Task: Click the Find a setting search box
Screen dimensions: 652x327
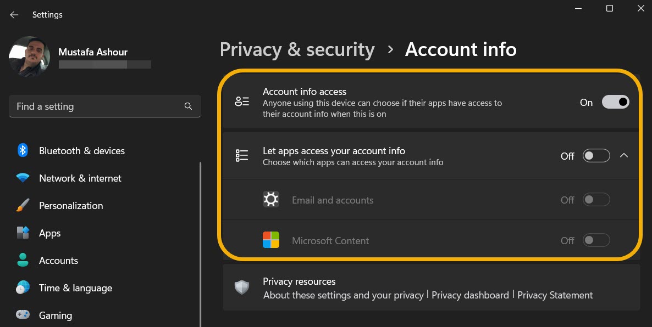Action: point(104,106)
